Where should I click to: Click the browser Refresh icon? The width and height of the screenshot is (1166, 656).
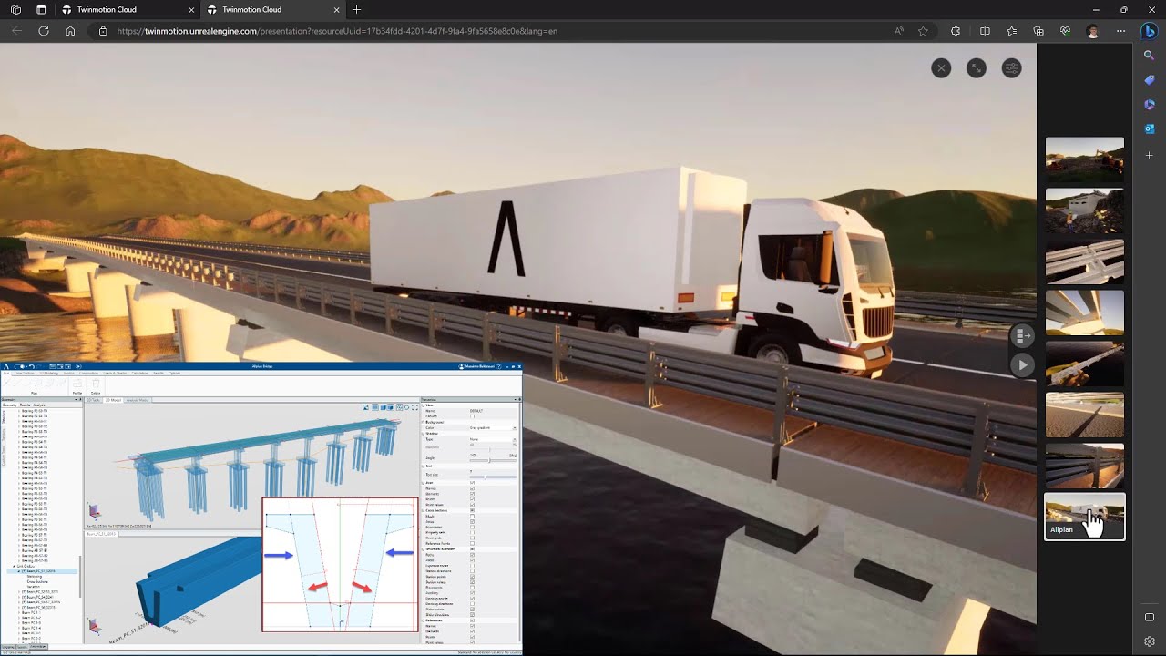tap(43, 31)
